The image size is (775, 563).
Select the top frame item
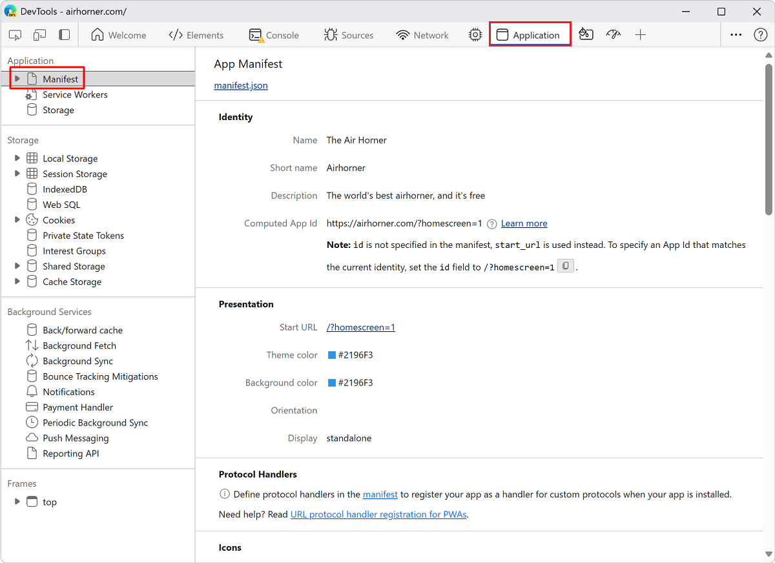pyautogui.click(x=50, y=502)
